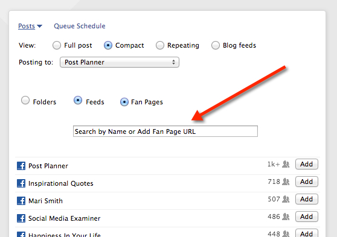Screen dimensions: 337x237
Task: Add the Inspirational Quotes fan page
Action: (306, 182)
